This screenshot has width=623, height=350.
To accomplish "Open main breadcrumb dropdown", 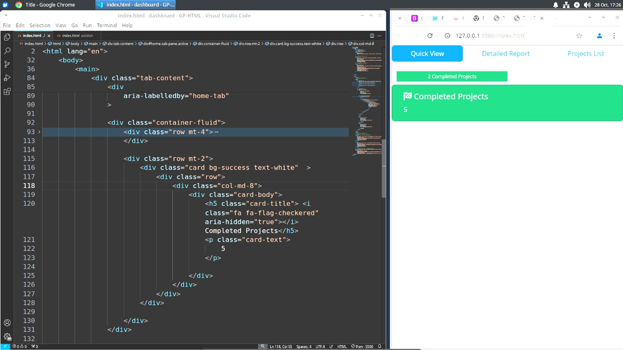I will (x=91, y=44).
